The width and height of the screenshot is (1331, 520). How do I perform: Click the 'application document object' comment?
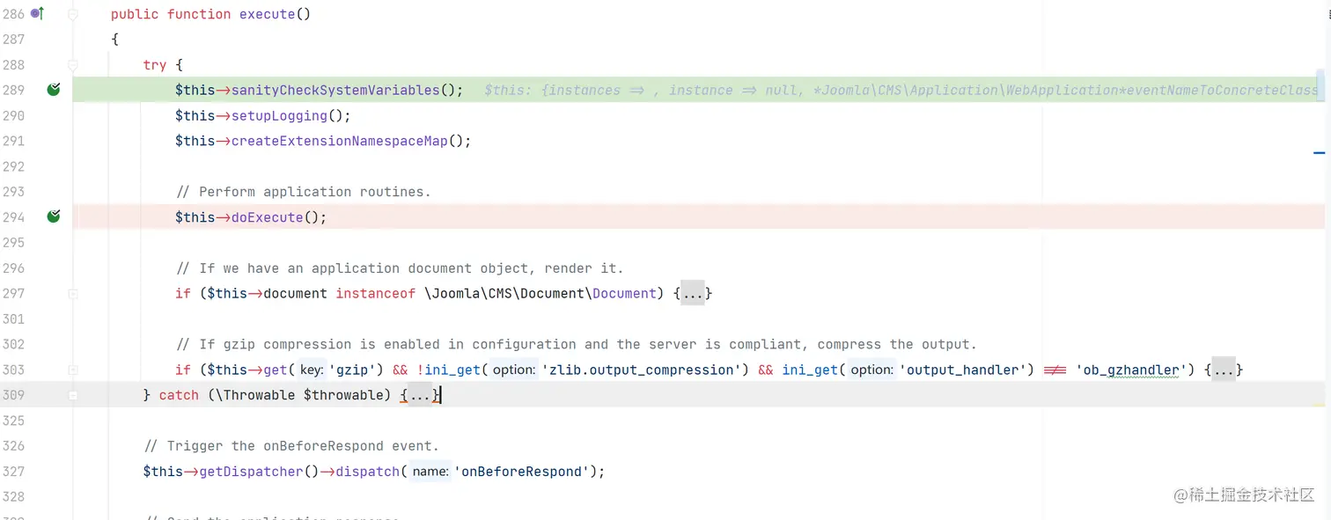click(x=400, y=268)
